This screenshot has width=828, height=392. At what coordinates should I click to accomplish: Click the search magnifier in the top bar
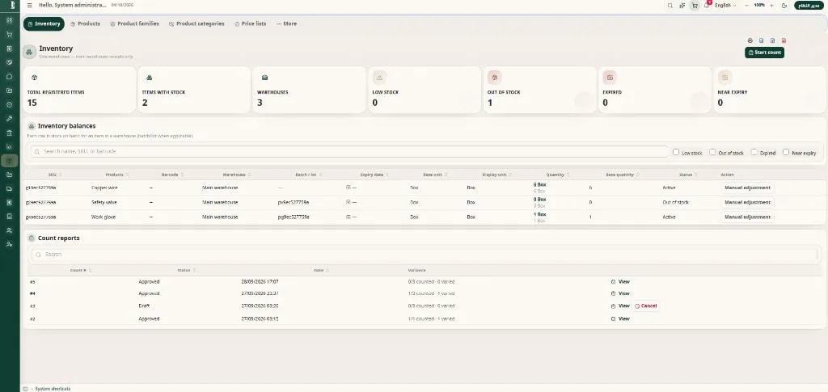tap(670, 6)
